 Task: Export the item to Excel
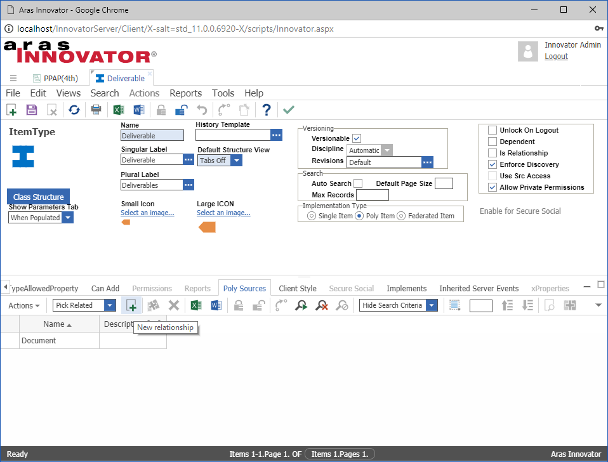click(x=118, y=109)
